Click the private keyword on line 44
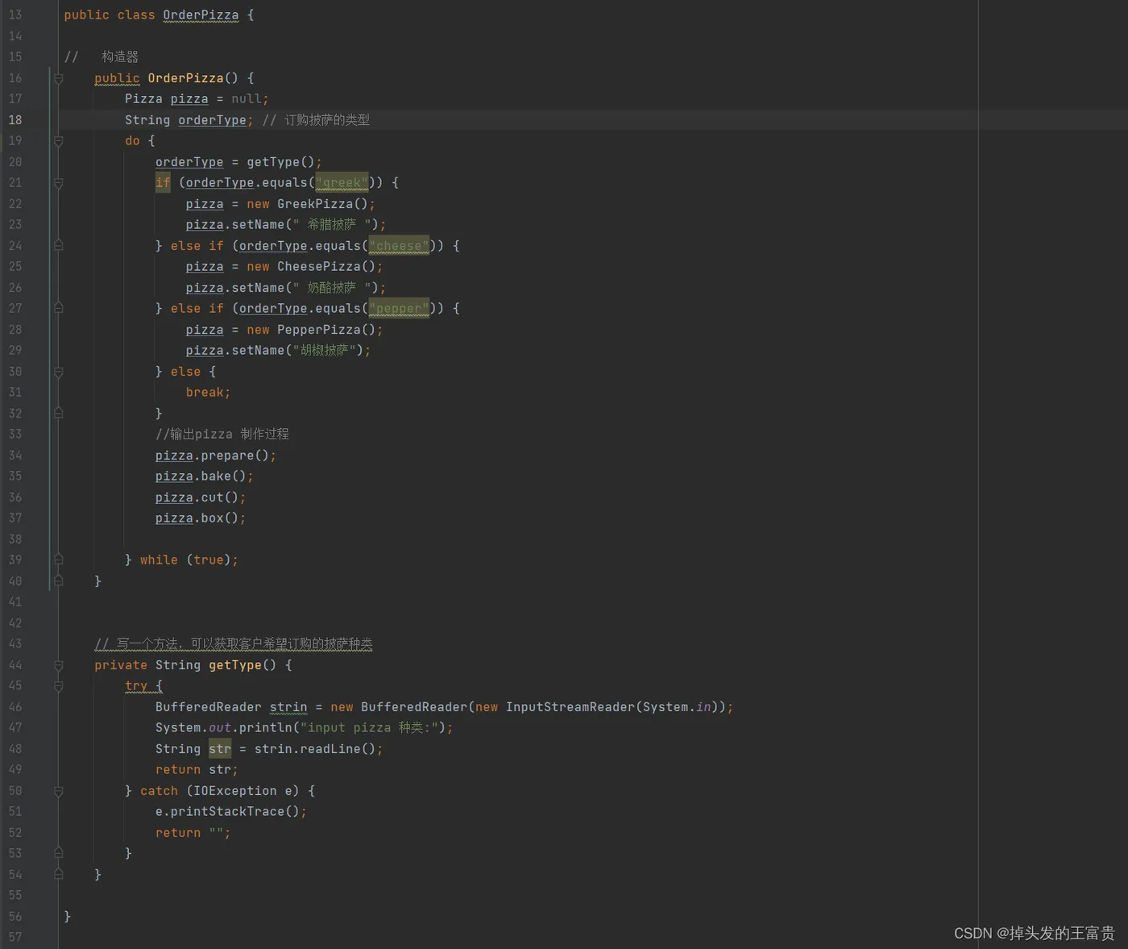Image resolution: width=1128 pixels, height=949 pixels. (121, 665)
